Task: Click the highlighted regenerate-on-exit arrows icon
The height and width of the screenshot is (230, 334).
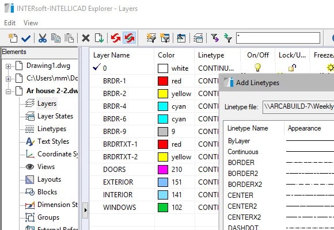Action: [130, 38]
